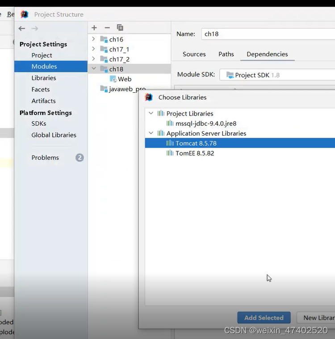The width and height of the screenshot is (335, 339).
Task: Collapse the Project Libraries group
Action: (x=151, y=113)
